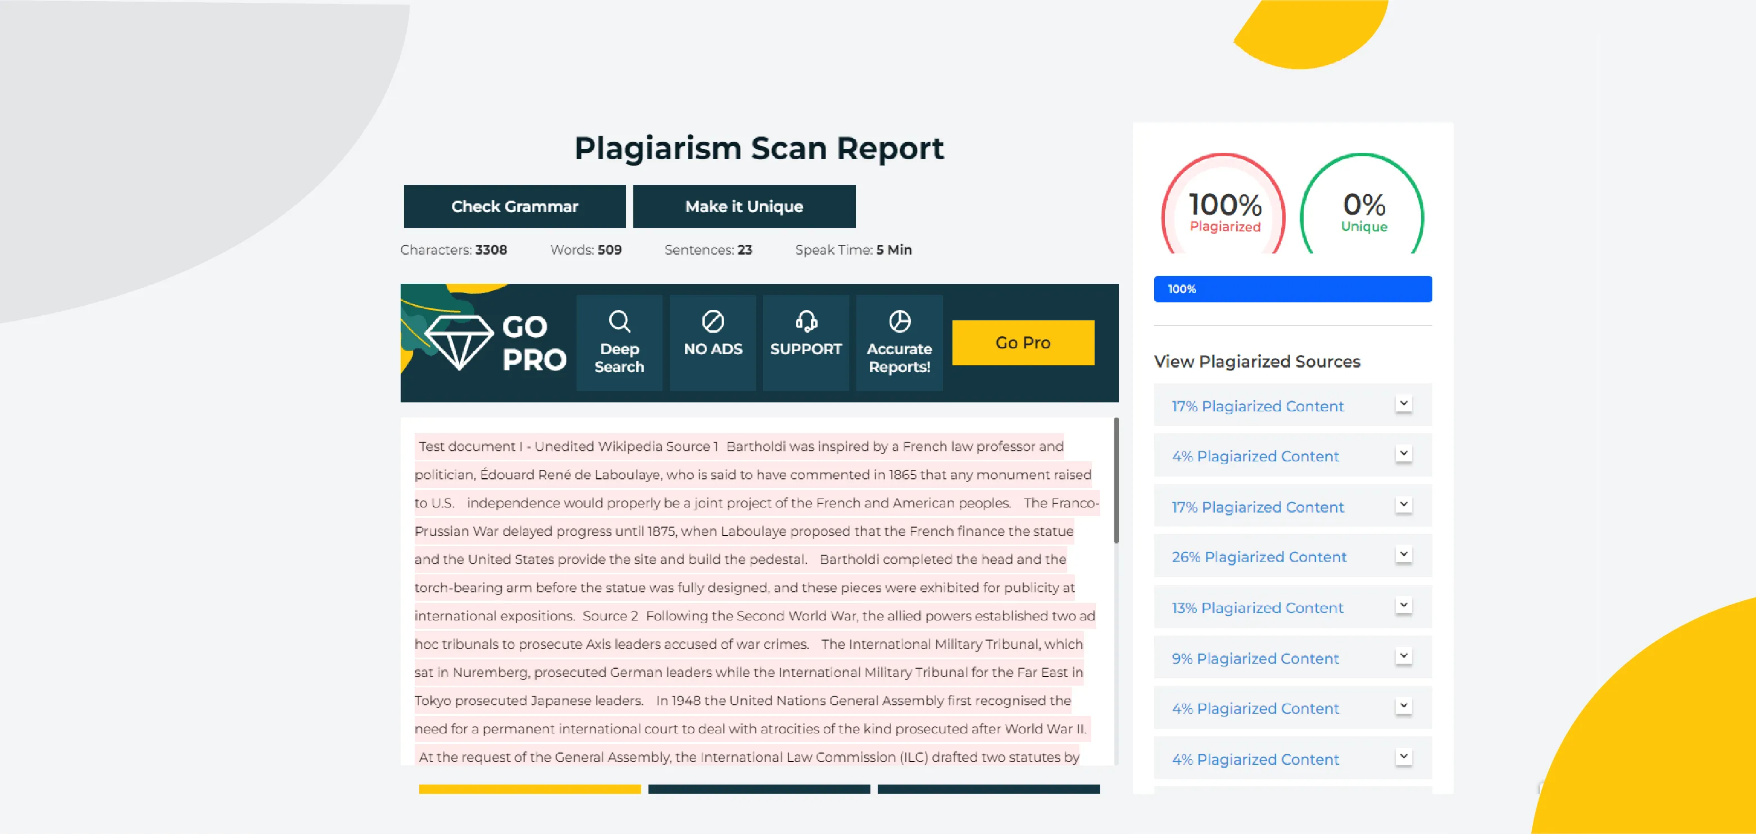Expand the 26% Plagiarized Content source
1756x834 pixels.
(x=1404, y=555)
